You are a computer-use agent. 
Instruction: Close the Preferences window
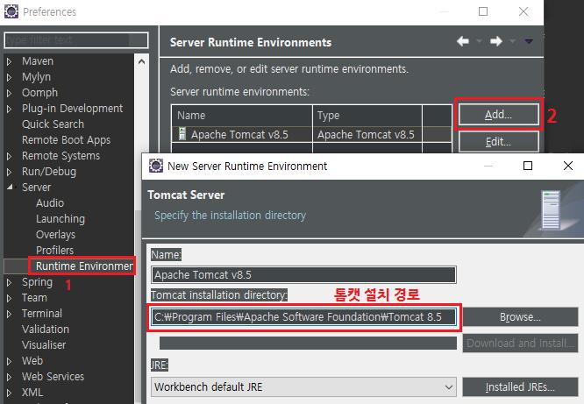coord(523,11)
